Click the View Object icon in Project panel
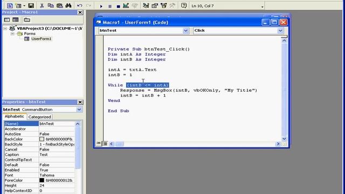This screenshot has height=194, width=345. coord(16,20)
